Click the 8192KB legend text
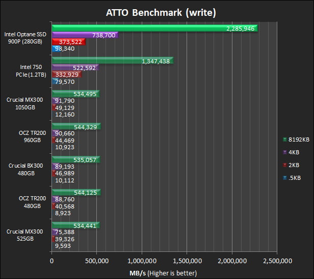314x279 pixels. [x=299, y=139]
